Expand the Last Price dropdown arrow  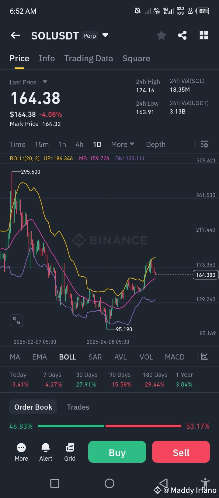point(45,82)
